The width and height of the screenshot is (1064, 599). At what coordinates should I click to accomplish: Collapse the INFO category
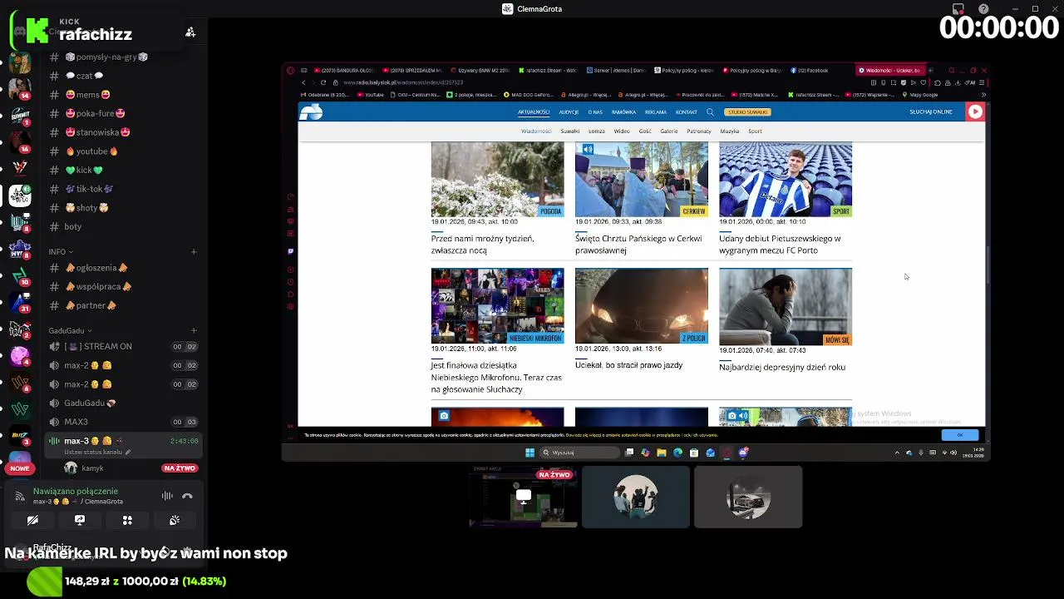point(60,251)
